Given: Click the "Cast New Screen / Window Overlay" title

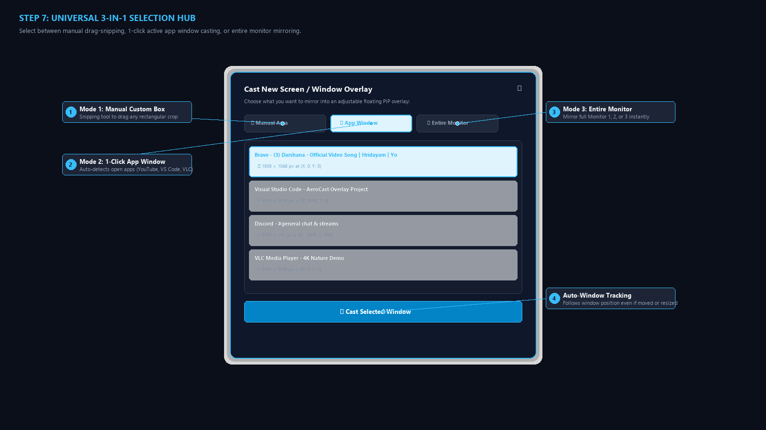Looking at the screenshot, I should [308, 89].
